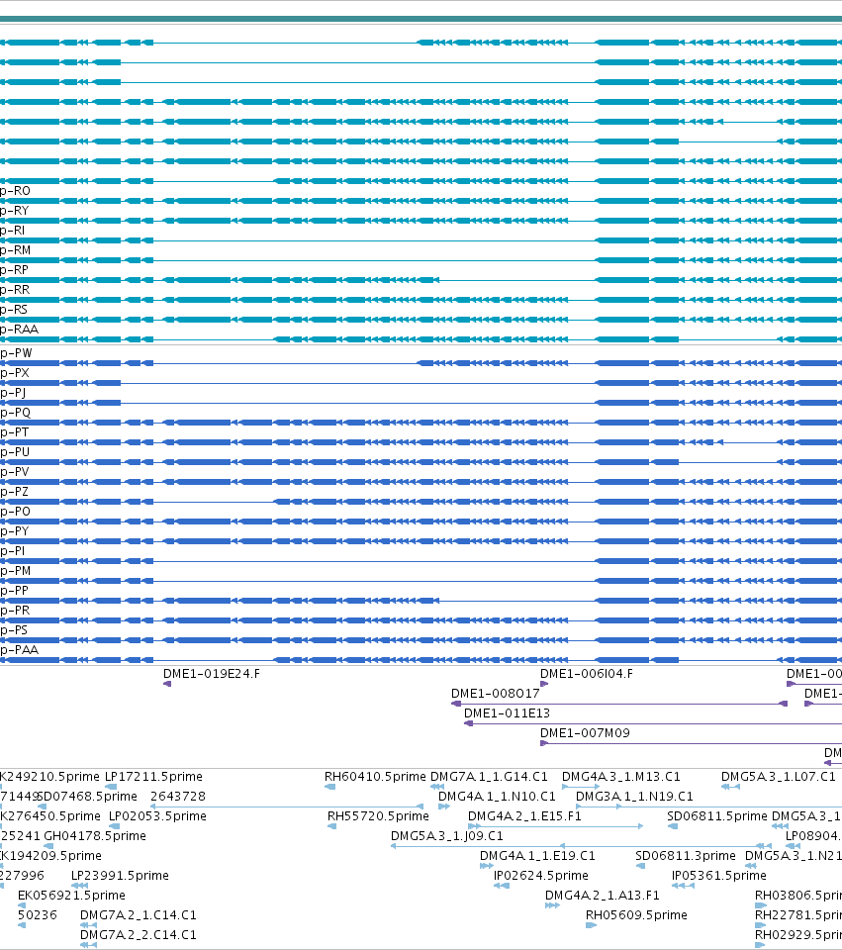The height and width of the screenshot is (950, 842).
Task: Click the p-PO protein label
Action: [15, 512]
